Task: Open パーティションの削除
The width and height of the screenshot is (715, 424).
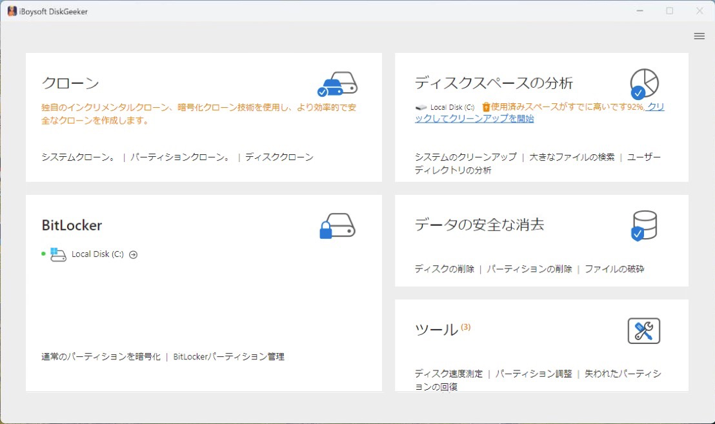Action: [x=529, y=269]
